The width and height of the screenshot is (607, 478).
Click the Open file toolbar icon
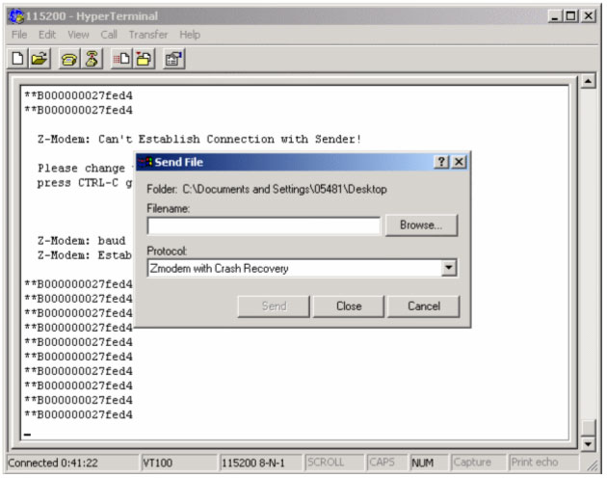pos(39,59)
